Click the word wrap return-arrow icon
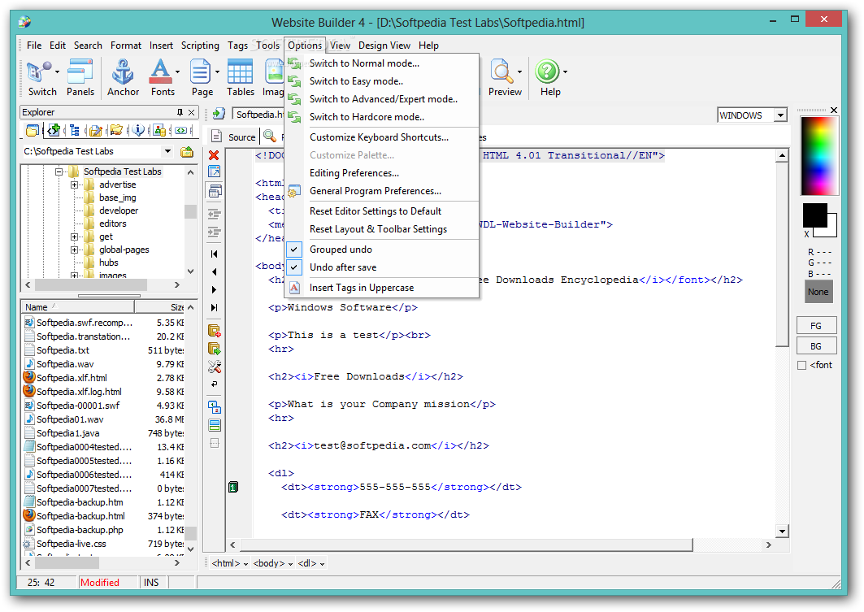The height and width of the screenshot is (612, 864). pos(215,384)
